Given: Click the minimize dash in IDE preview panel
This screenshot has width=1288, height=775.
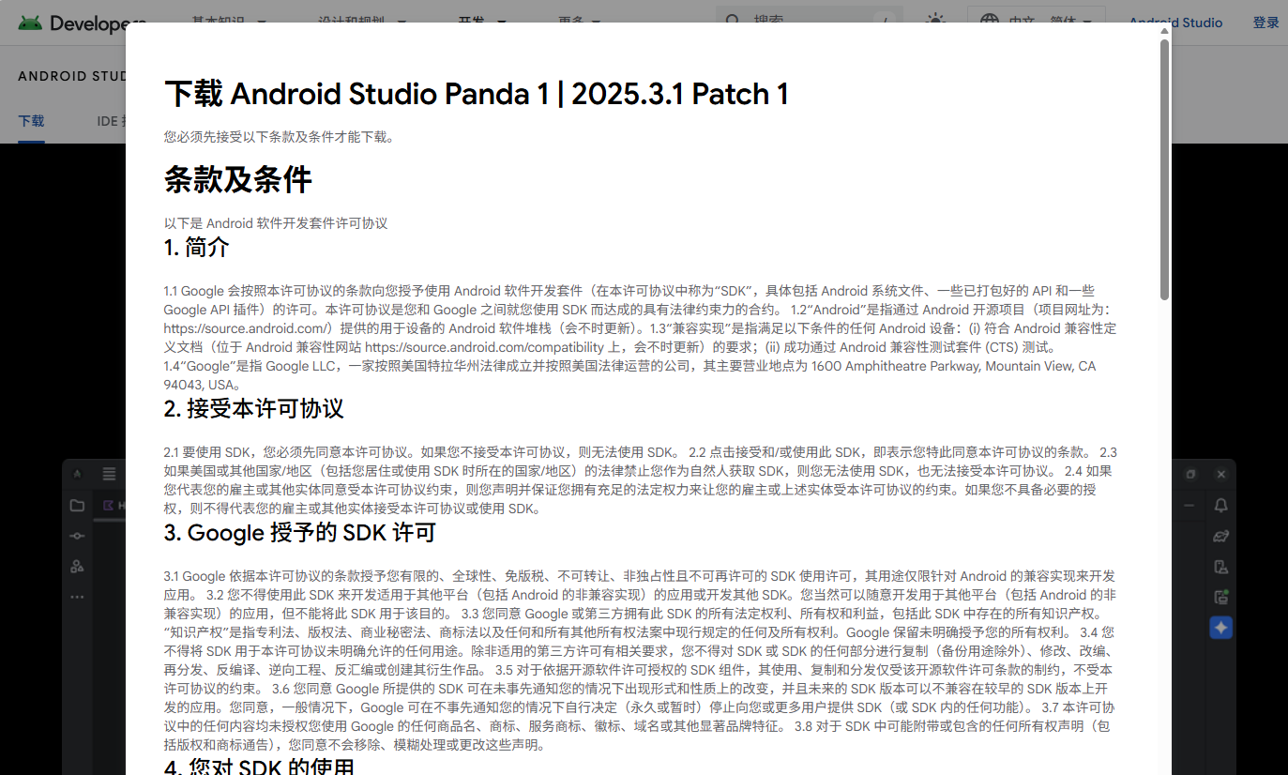Looking at the screenshot, I should (x=1190, y=506).
